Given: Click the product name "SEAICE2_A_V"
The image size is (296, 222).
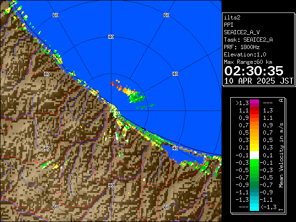Looking at the screenshot, I should [x=241, y=32].
